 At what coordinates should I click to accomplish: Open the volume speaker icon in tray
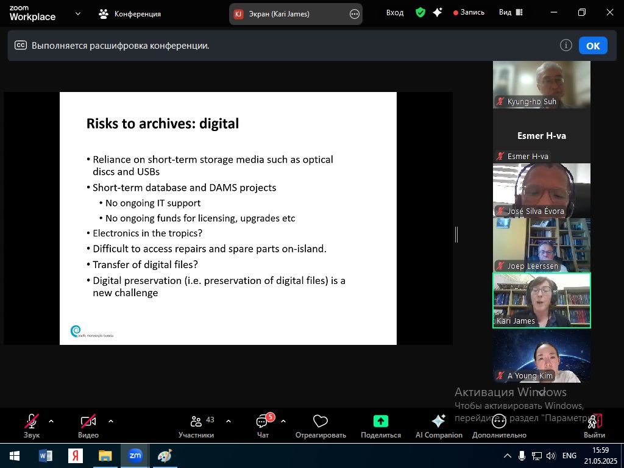(551, 456)
